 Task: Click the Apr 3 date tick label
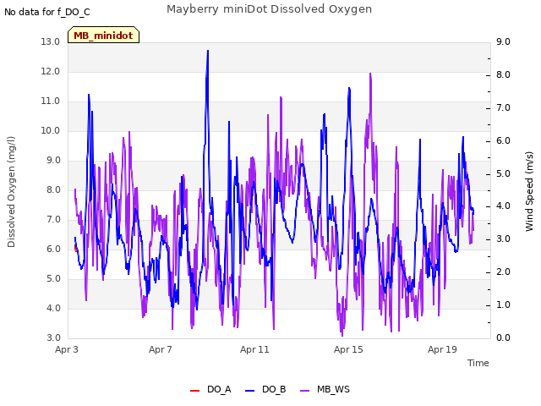coord(67,349)
